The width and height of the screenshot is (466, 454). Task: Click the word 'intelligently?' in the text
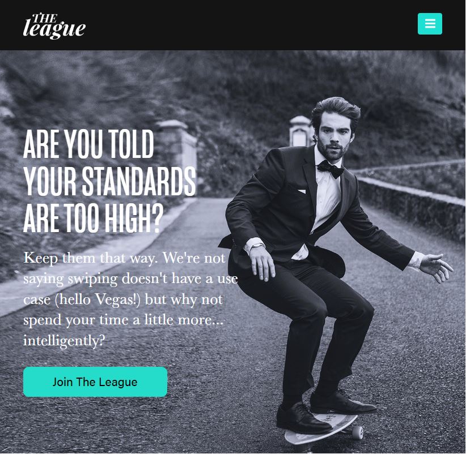pyautogui.click(x=64, y=341)
